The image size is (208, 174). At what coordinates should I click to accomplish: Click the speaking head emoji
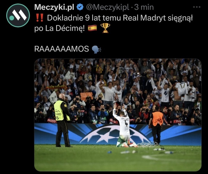[97, 49]
